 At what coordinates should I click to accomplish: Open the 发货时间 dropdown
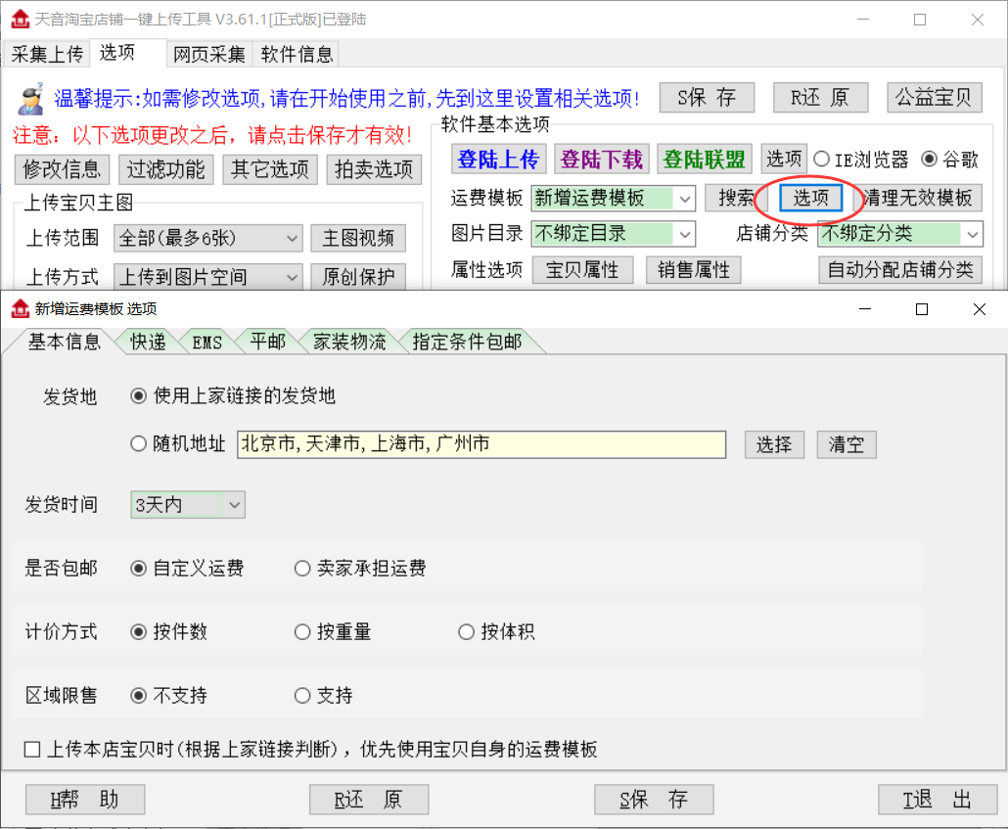pyautogui.click(x=234, y=505)
